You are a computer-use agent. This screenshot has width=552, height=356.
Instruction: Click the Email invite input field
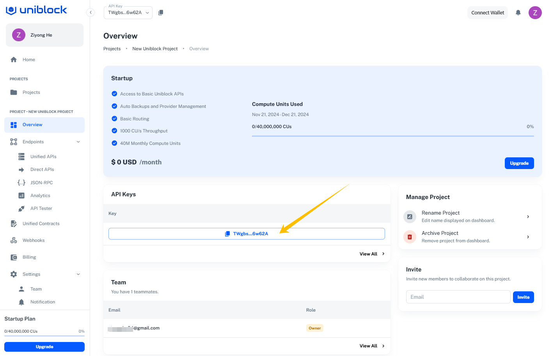458,297
